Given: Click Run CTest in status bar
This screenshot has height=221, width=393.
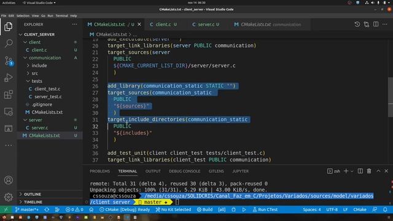Looking at the screenshot, I should [265, 209].
